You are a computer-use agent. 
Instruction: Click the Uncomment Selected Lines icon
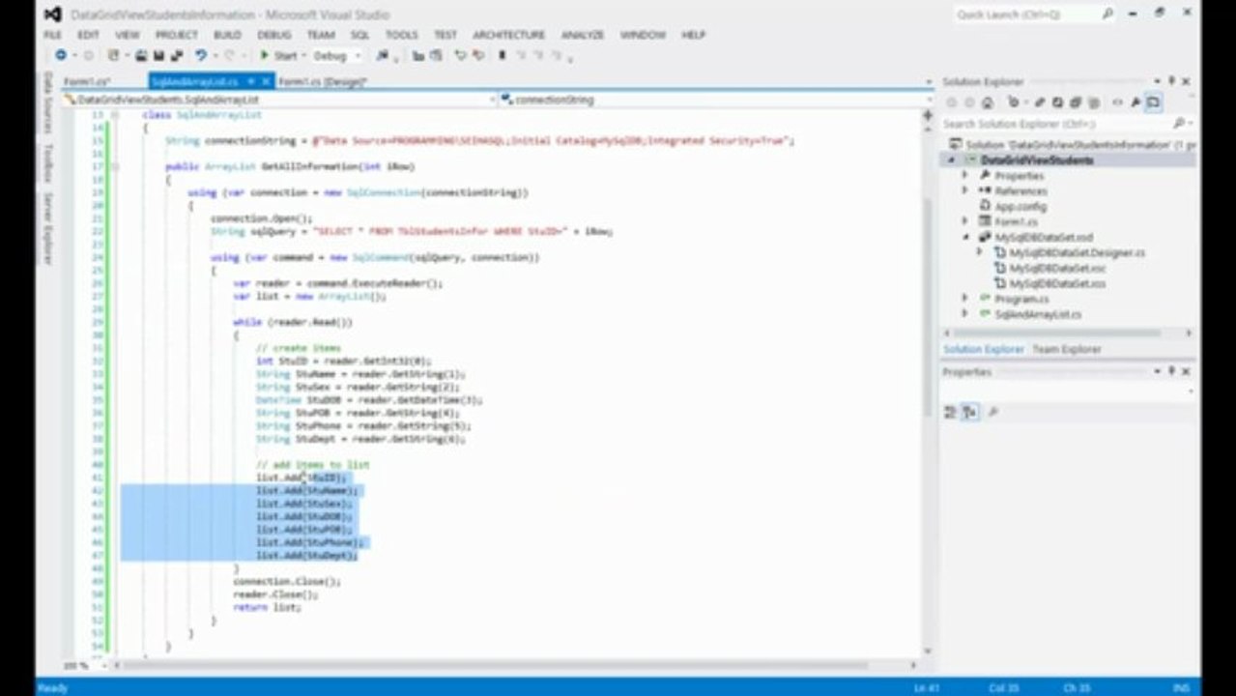click(x=478, y=56)
